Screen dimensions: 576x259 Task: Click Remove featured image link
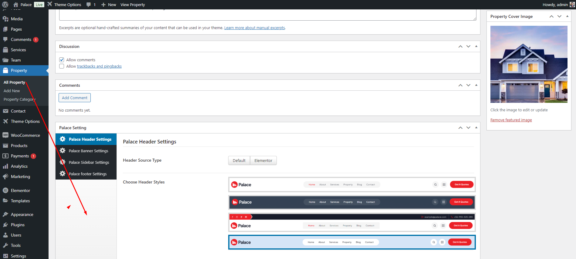(x=511, y=120)
